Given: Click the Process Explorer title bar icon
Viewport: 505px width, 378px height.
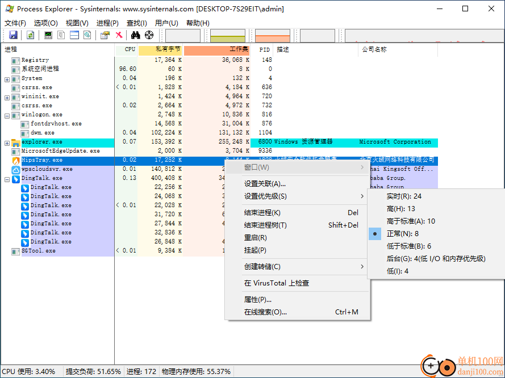Looking at the screenshot, I should [x=10, y=9].
